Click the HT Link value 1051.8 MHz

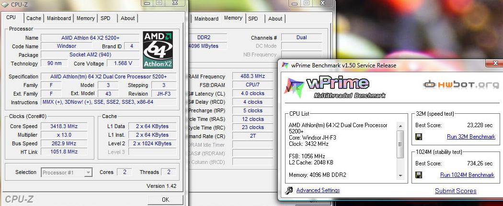click(64, 152)
